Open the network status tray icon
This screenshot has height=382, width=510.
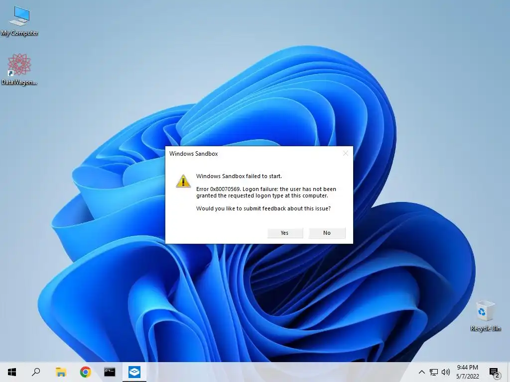(x=434, y=372)
